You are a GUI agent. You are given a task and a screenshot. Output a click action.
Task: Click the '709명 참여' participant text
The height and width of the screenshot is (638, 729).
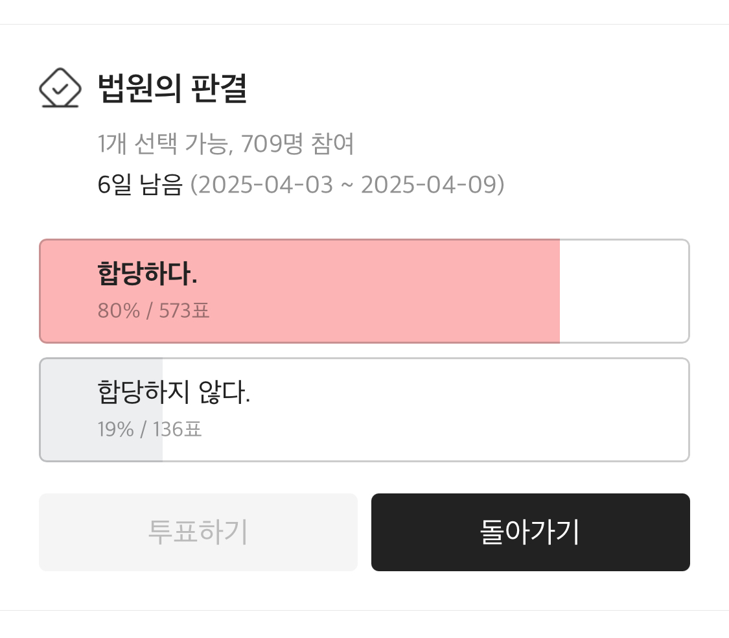point(297,144)
